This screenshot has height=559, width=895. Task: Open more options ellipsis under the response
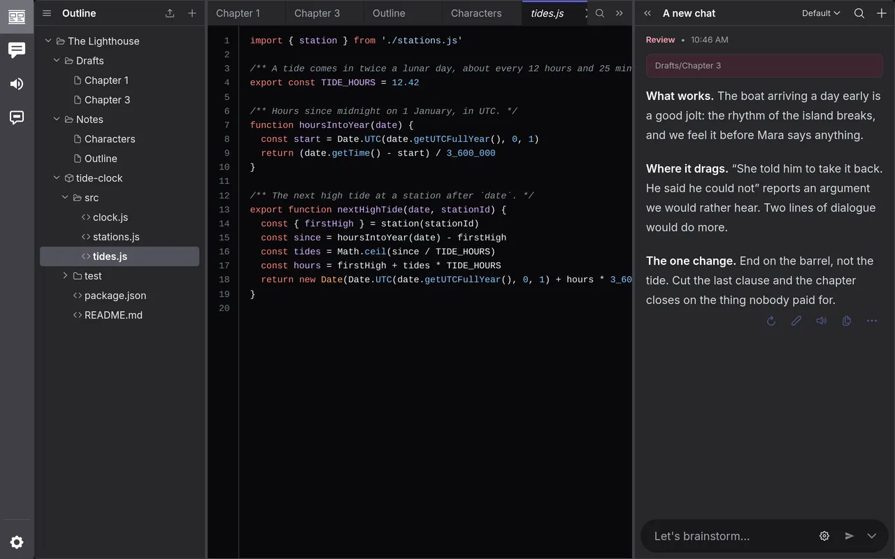pyautogui.click(x=872, y=321)
